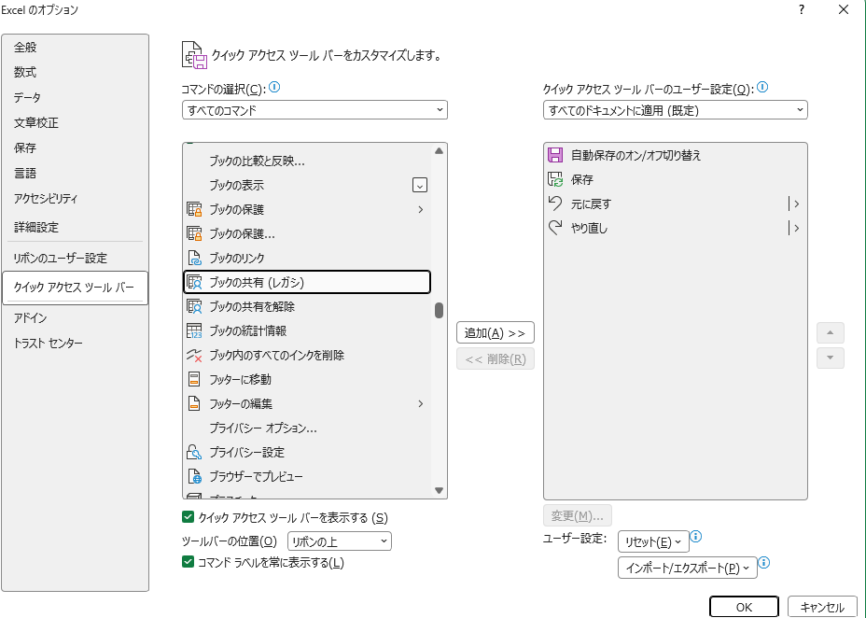Select the 元に戻す undo icon

click(x=555, y=204)
